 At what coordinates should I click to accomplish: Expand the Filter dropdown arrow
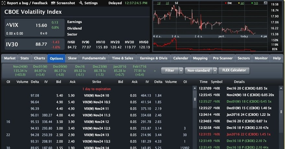pos(181,71)
